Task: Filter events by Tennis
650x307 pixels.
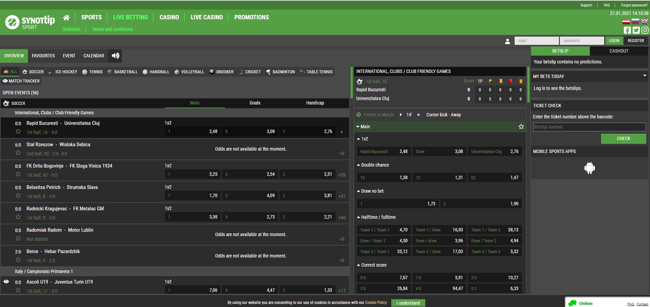Action: click(x=92, y=72)
